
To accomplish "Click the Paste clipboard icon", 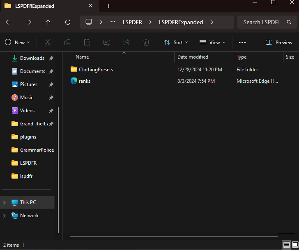I will point(87,42).
